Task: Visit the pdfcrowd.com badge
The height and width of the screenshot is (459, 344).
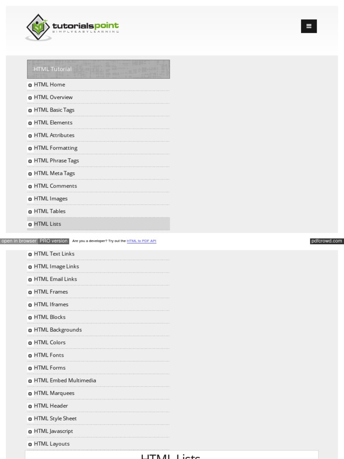Action: tap(327, 241)
